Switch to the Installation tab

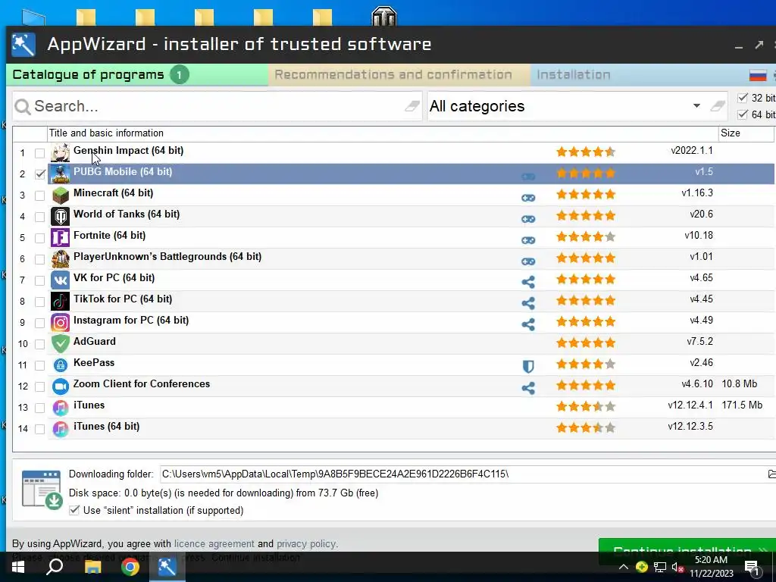pyautogui.click(x=574, y=75)
